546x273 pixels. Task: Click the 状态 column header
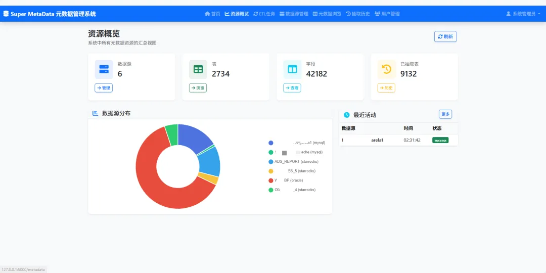[x=437, y=128]
